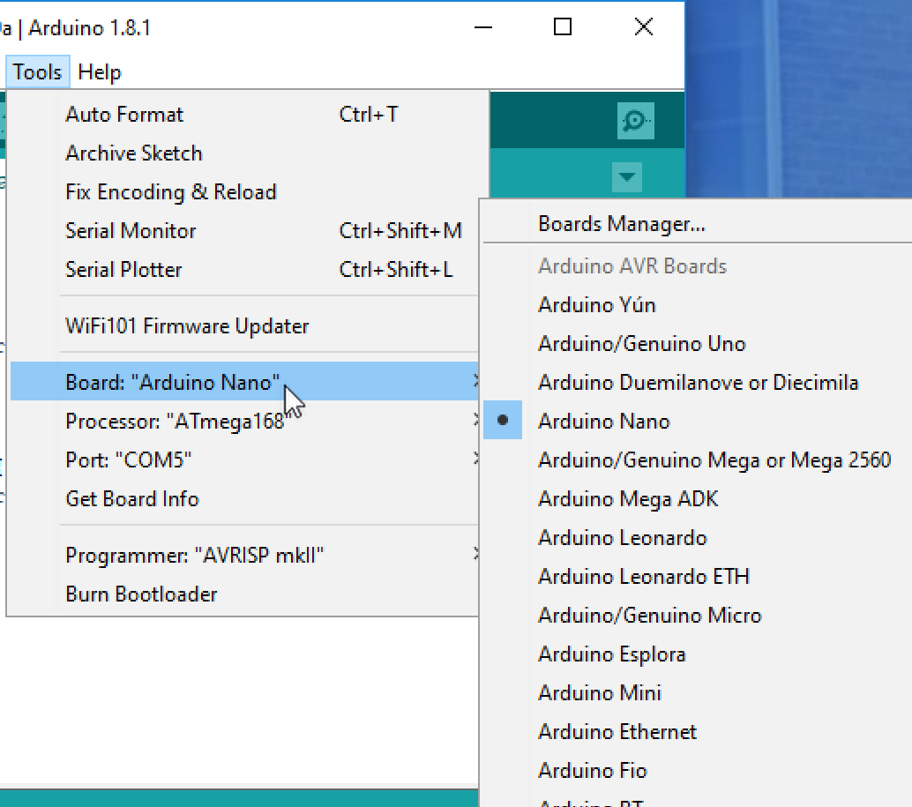Choose Arduino Leonardo ETH board
This screenshot has width=912, height=807.
point(697,576)
